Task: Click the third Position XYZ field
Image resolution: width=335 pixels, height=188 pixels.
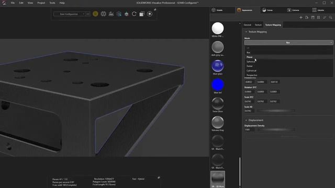Action: 275,82
